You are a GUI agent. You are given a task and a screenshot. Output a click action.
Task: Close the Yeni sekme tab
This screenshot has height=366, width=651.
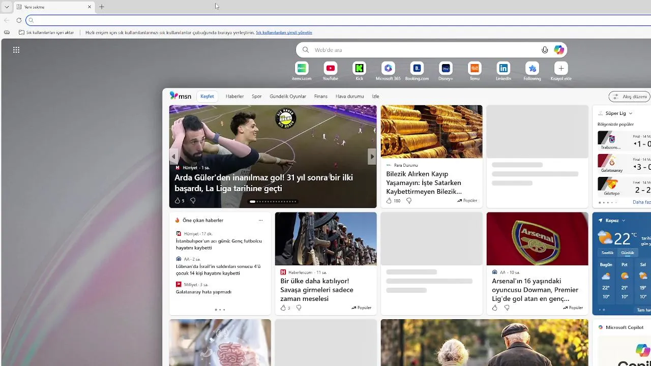point(90,7)
